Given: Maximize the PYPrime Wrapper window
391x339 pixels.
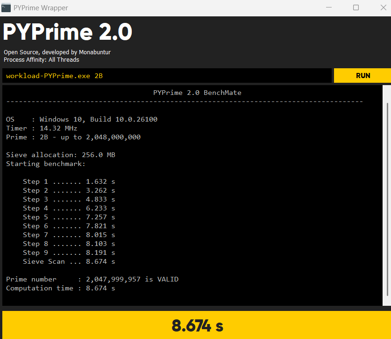Looking at the screenshot, I should pyautogui.click(x=356, y=7).
